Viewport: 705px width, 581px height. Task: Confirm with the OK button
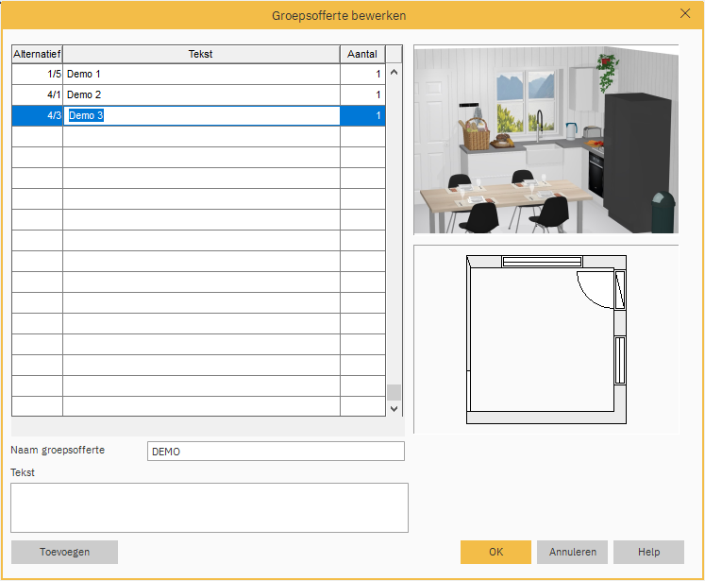[495, 552]
